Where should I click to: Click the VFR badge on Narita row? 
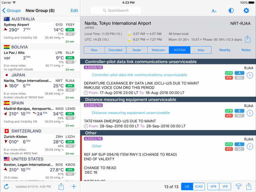[70, 86]
